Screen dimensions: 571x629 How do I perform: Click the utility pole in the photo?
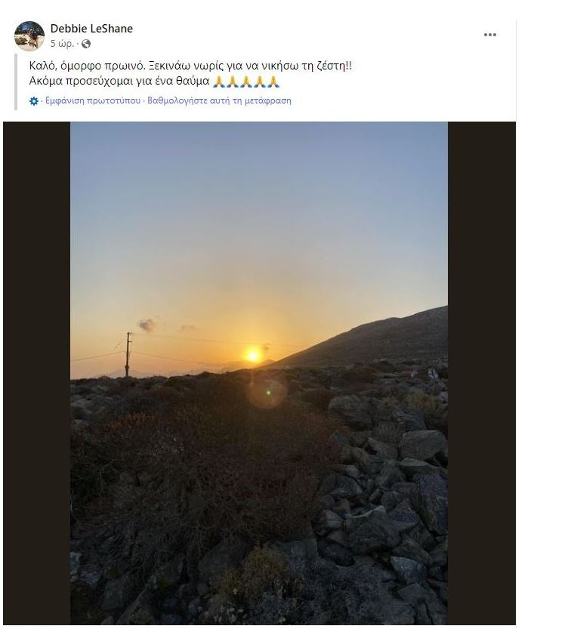point(128,353)
